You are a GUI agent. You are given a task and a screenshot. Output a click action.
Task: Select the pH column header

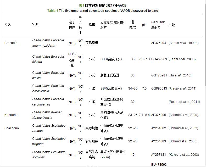[x=144, y=25]
